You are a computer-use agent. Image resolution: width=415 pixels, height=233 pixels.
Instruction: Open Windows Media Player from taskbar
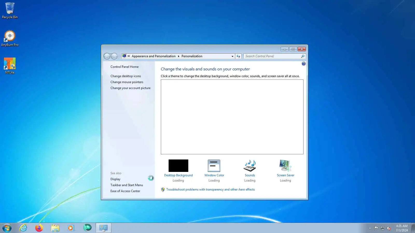pos(71,228)
